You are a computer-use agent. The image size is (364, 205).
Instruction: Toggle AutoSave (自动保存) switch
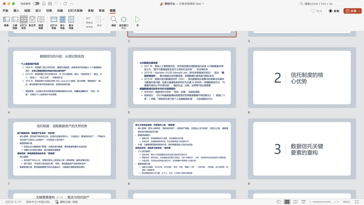coord(36,4)
